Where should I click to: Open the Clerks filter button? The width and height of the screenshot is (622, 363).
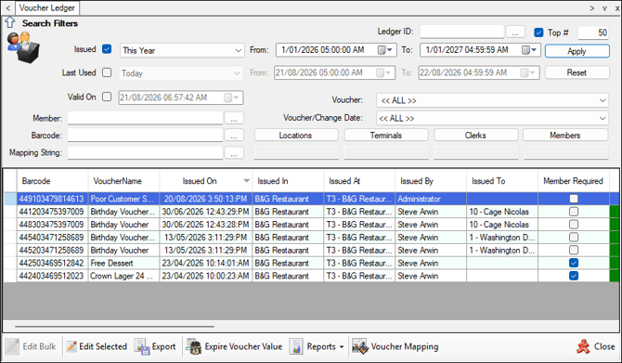click(476, 136)
